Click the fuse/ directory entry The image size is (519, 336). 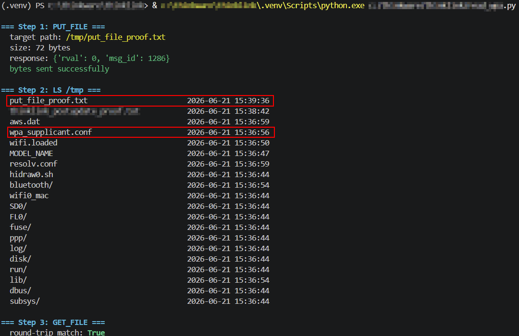tap(21, 228)
